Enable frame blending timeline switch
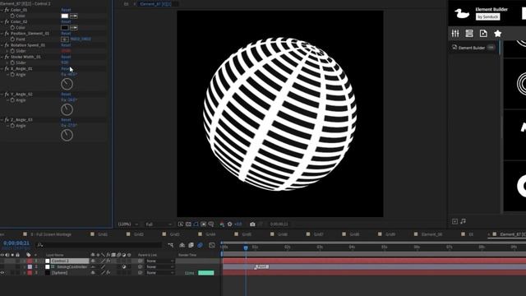The image size is (526, 296). coord(191,245)
